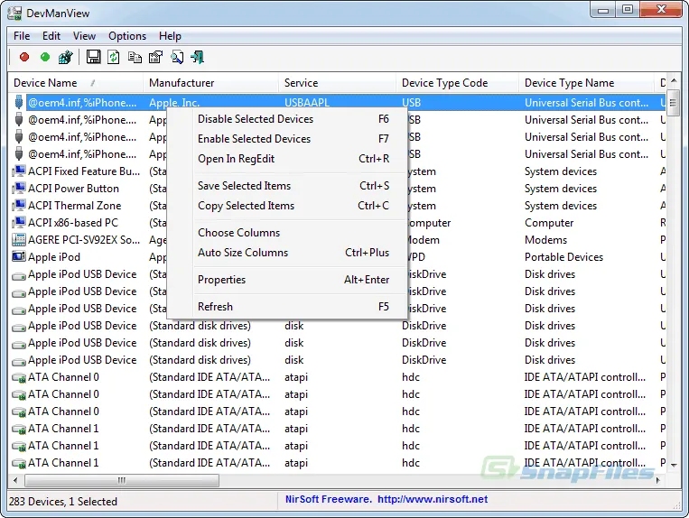
Task: Click the horizontal scrollbar right arrow
Action: click(x=657, y=480)
